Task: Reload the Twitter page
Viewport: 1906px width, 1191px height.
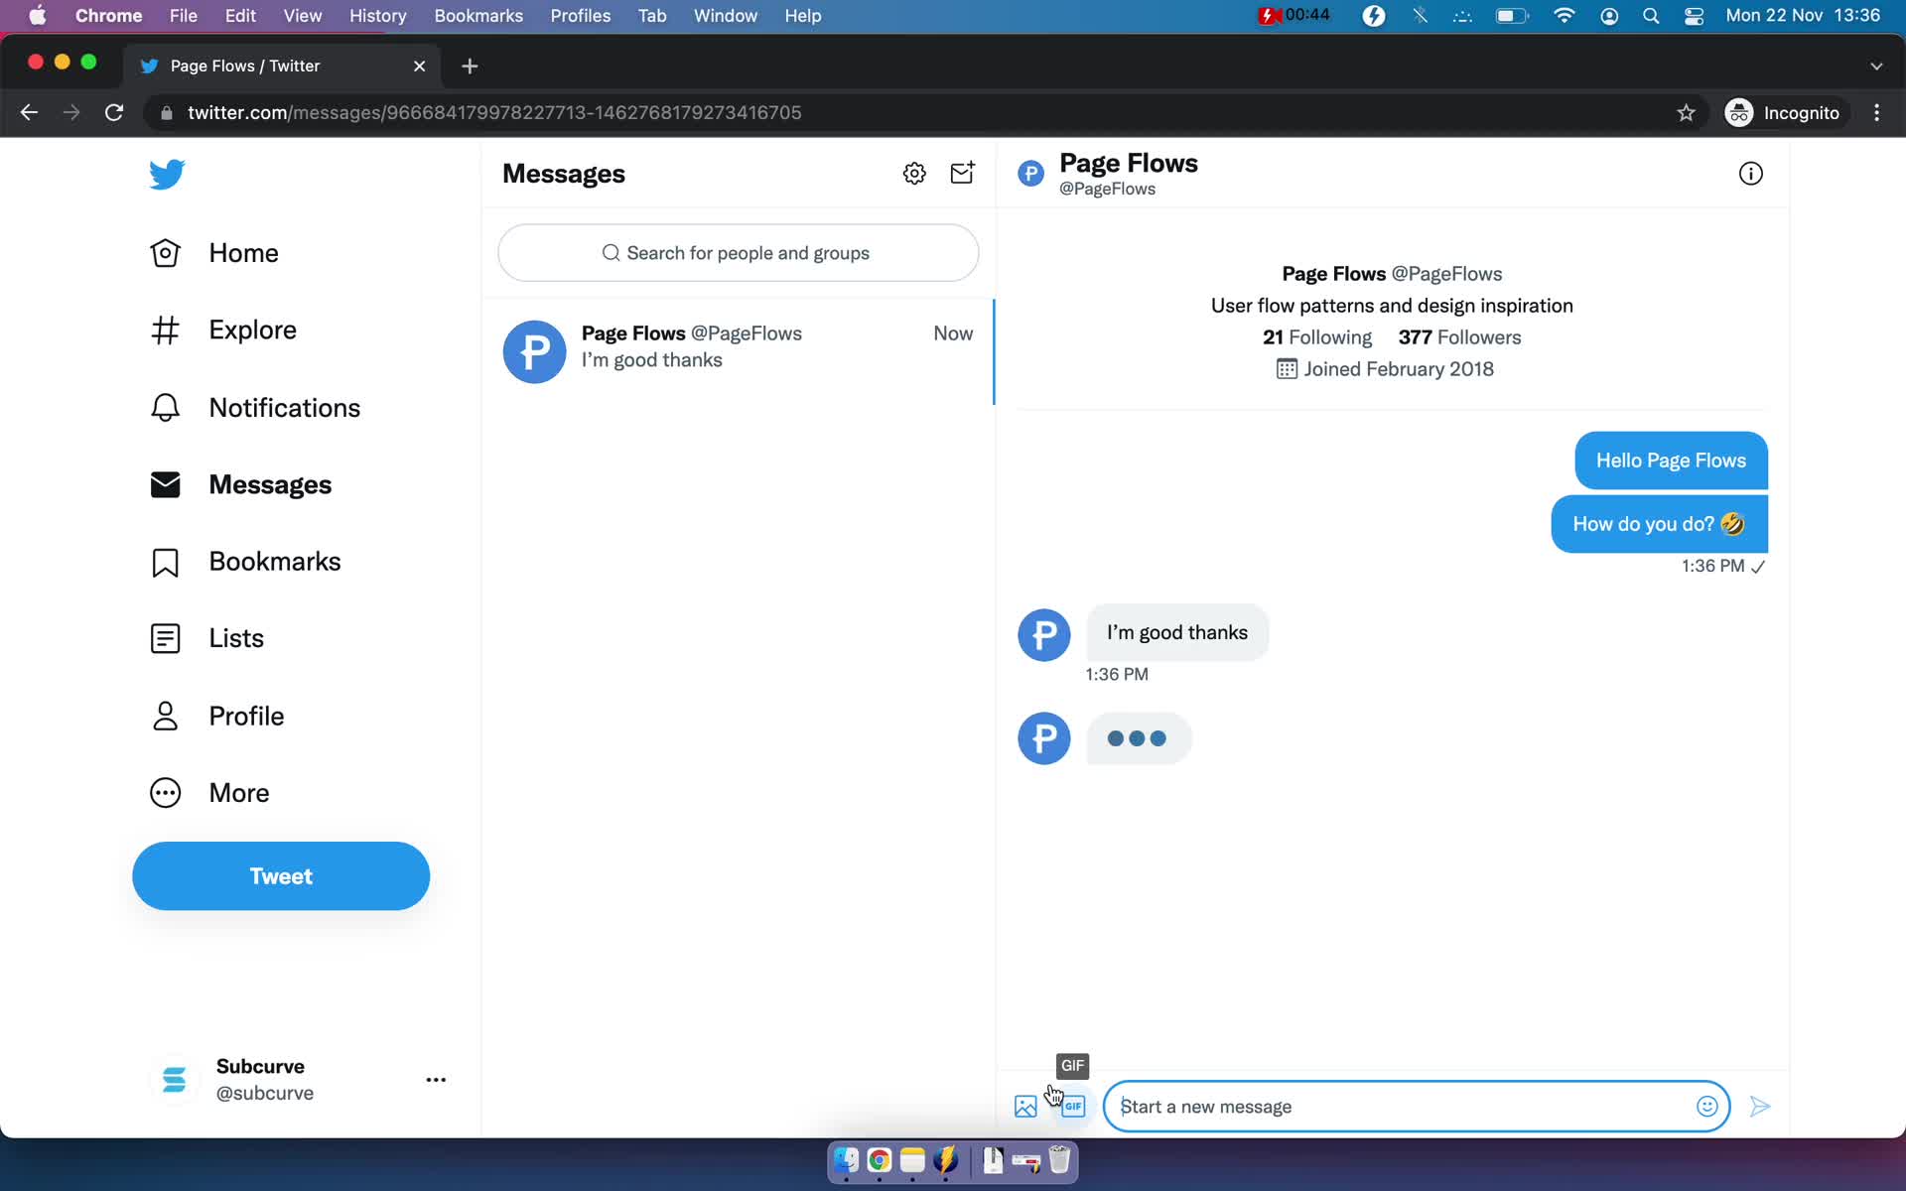Action: point(114,112)
